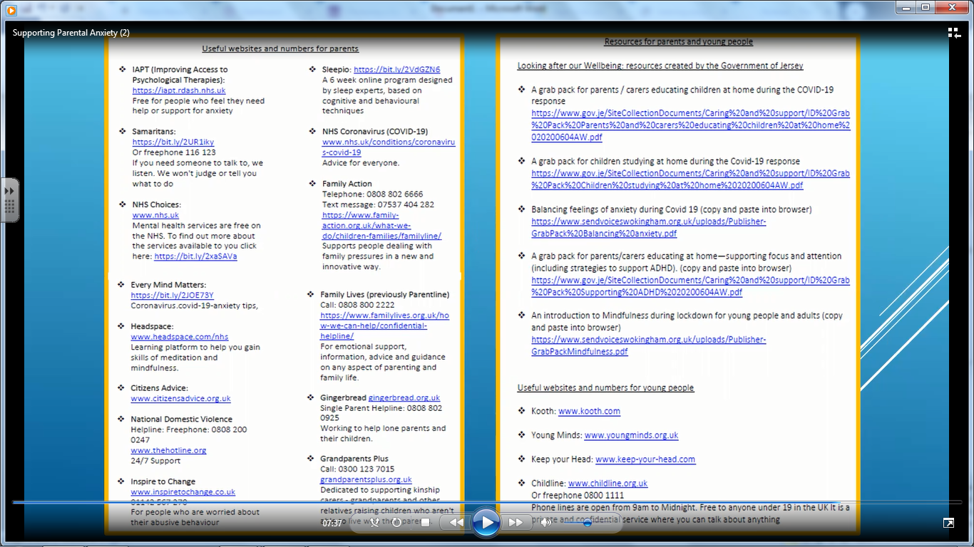The width and height of the screenshot is (974, 547).
Task: Open NHS Coronavirus conditions link
Action: pos(389,147)
